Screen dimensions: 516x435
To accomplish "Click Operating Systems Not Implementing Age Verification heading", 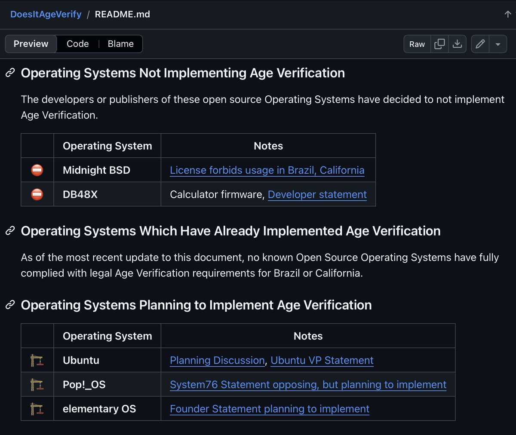I will (183, 73).
